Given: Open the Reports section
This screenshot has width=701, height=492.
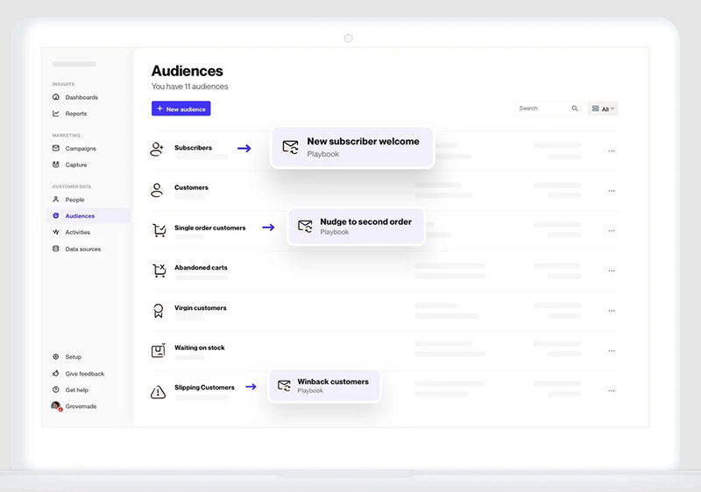Looking at the screenshot, I should click(x=76, y=114).
